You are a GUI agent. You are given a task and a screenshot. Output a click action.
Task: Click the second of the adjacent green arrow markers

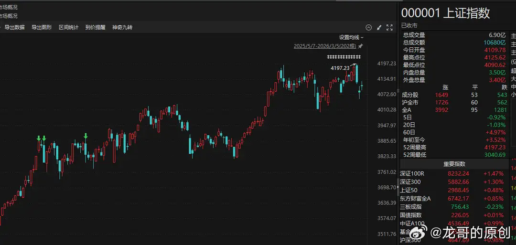[44, 138]
